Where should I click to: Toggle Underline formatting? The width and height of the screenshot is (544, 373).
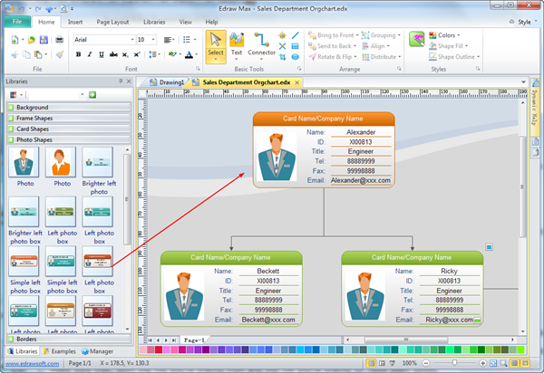(x=102, y=54)
